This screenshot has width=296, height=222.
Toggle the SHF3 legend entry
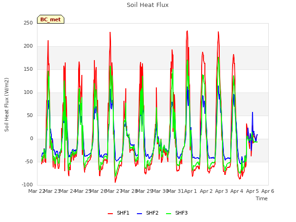(x=177, y=213)
